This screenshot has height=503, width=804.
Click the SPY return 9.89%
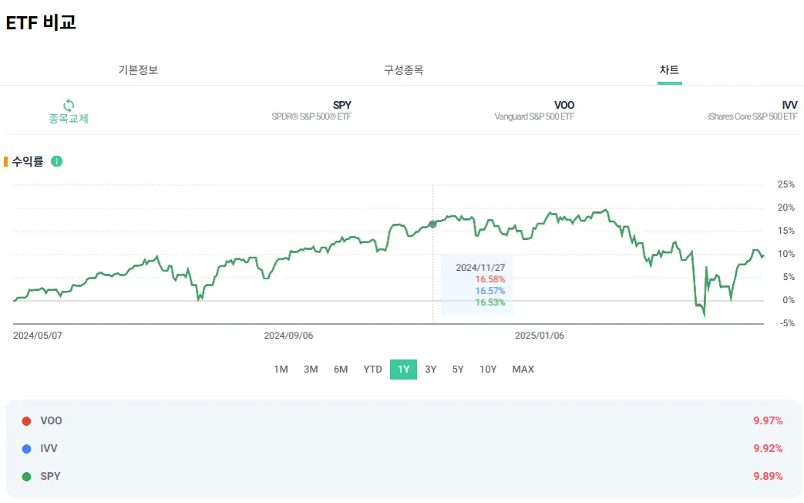pos(768,476)
